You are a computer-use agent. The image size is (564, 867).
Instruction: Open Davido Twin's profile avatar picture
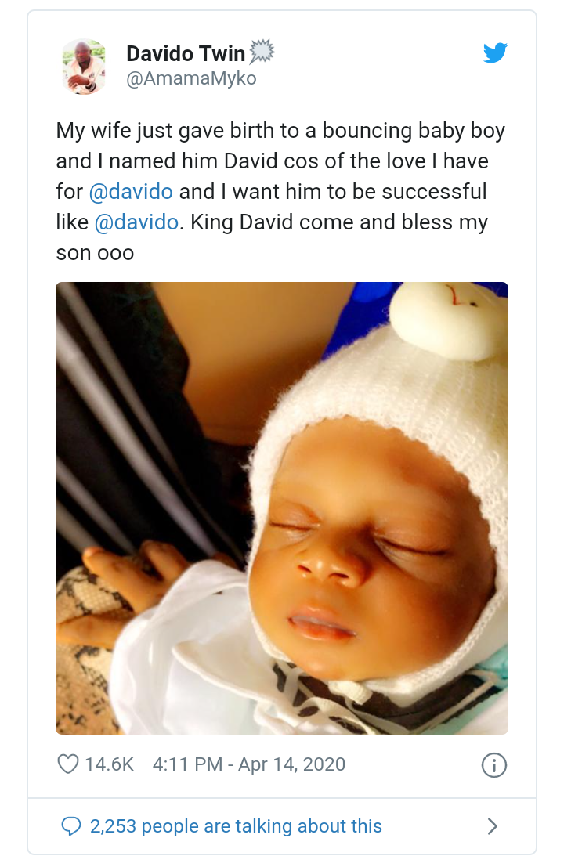(84, 67)
